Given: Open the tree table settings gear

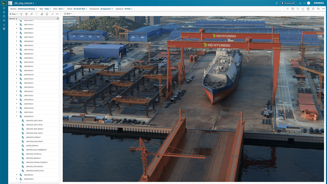Looking at the screenshot, I should click(x=58, y=19).
